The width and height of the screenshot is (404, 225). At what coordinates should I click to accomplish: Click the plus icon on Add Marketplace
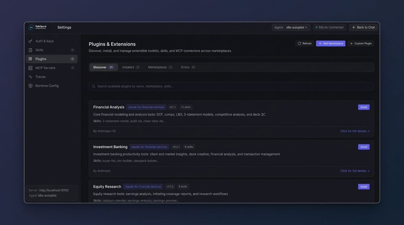320,43
